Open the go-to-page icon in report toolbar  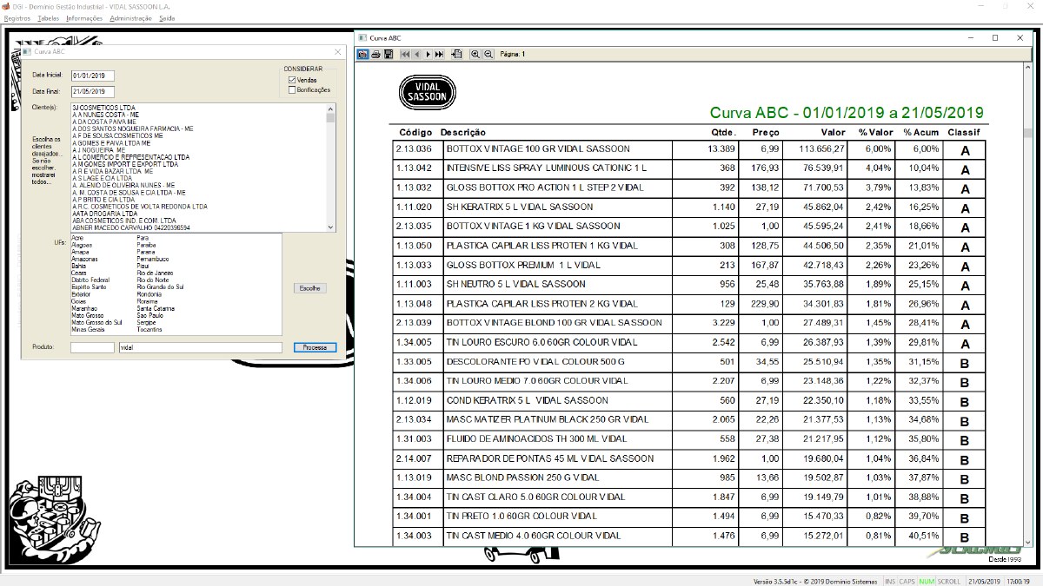coord(457,54)
